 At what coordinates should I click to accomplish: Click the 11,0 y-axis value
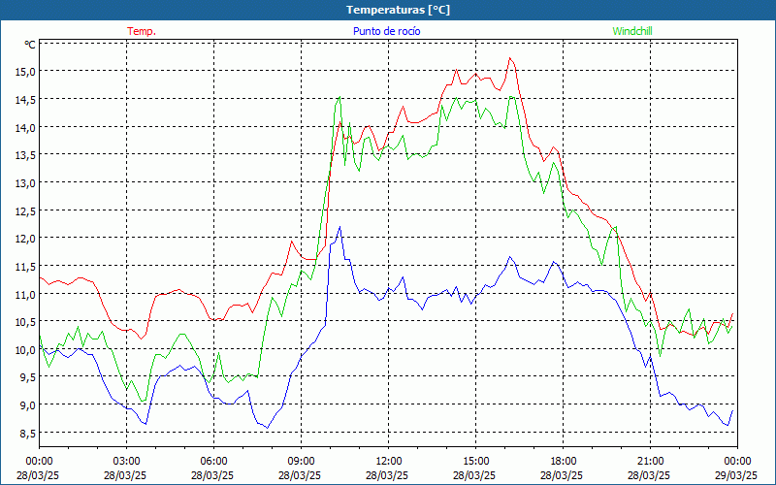(26, 295)
